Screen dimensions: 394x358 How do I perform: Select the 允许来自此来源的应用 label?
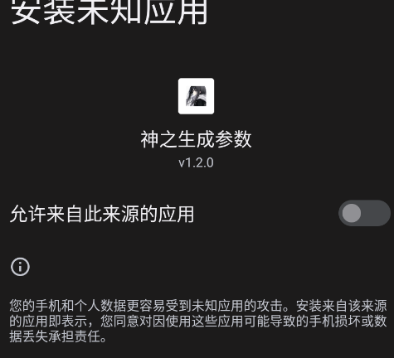tap(102, 214)
